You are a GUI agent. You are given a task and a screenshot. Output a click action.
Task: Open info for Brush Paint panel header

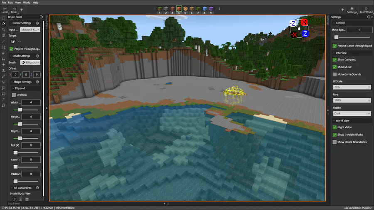coord(41,17)
